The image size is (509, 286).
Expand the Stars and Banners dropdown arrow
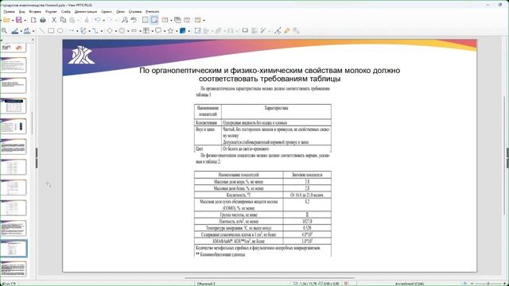[x=177, y=31]
